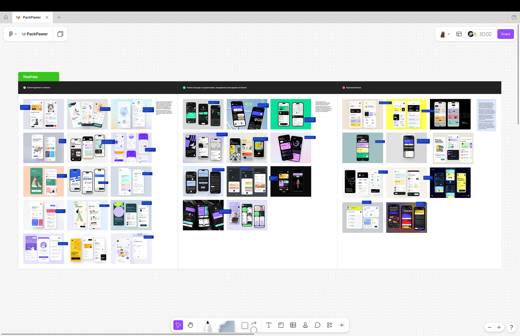This screenshot has width=520, height=336.
Task: Select the cat pet-app thumbnail
Action: tap(44, 114)
